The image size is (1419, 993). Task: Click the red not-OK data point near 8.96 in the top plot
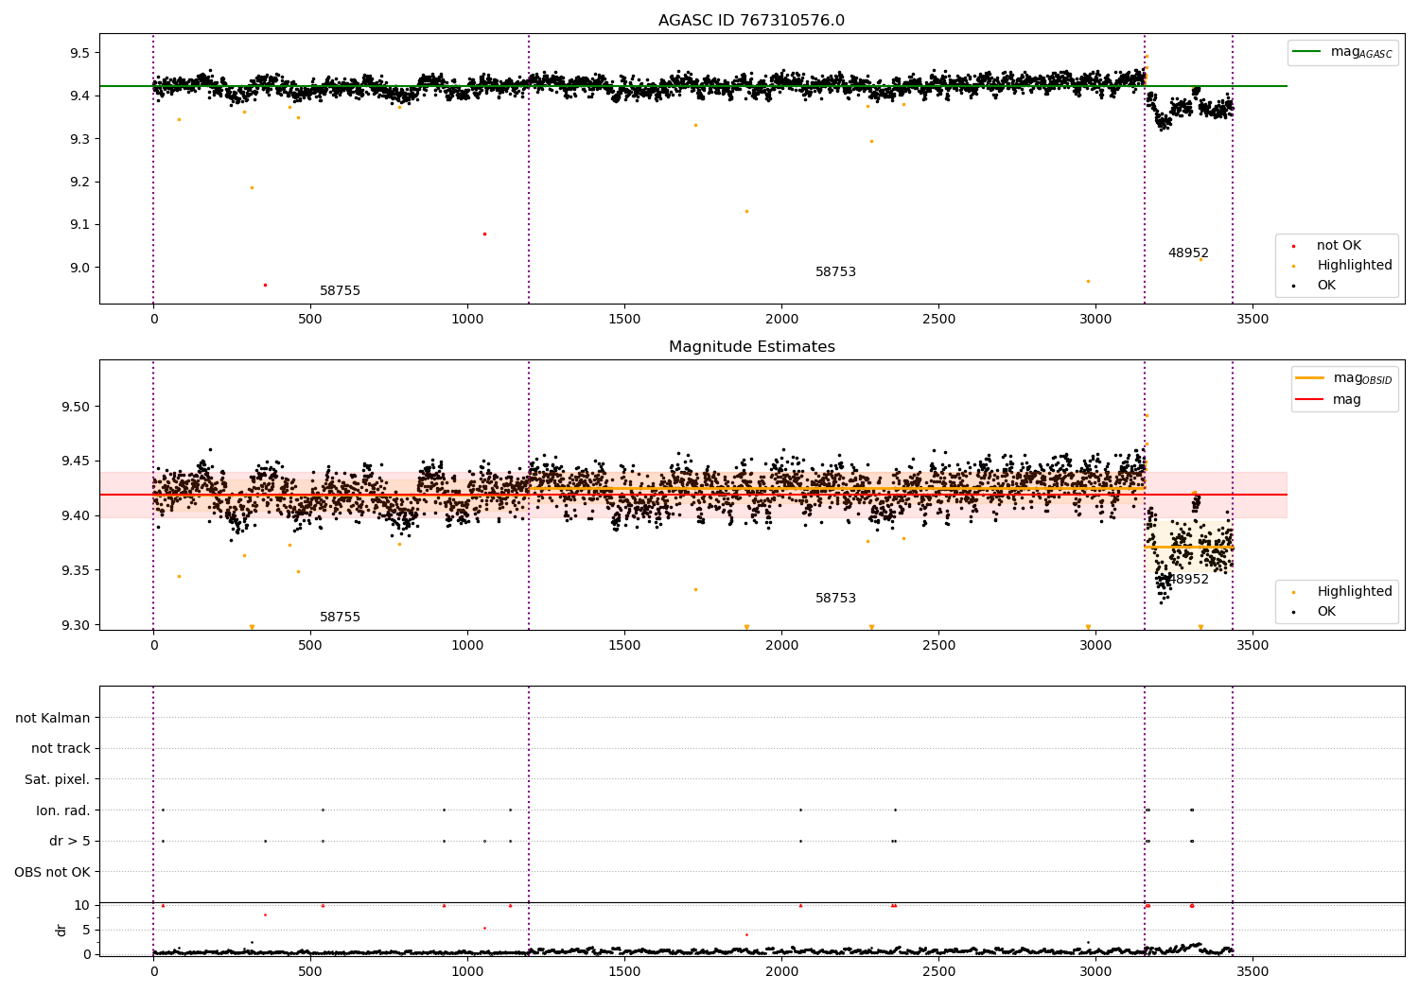[x=265, y=285]
